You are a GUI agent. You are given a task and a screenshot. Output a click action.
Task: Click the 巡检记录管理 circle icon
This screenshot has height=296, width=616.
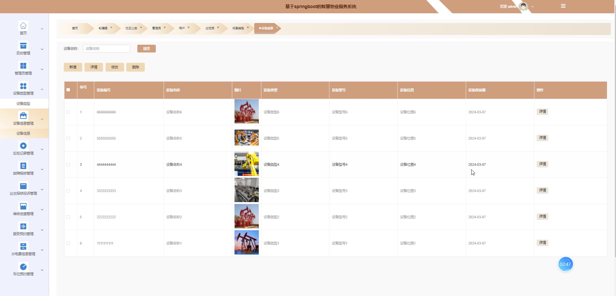click(23, 146)
